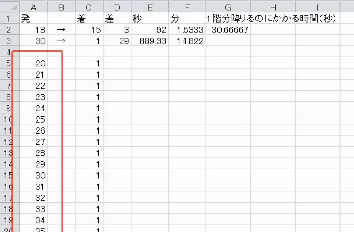Viewport: 354px width, 232px height.
Task: Select row 3 header
Action: (x=10, y=41)
